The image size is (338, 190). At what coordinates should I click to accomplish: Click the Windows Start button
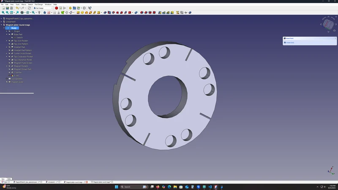[x=117, y=187]
